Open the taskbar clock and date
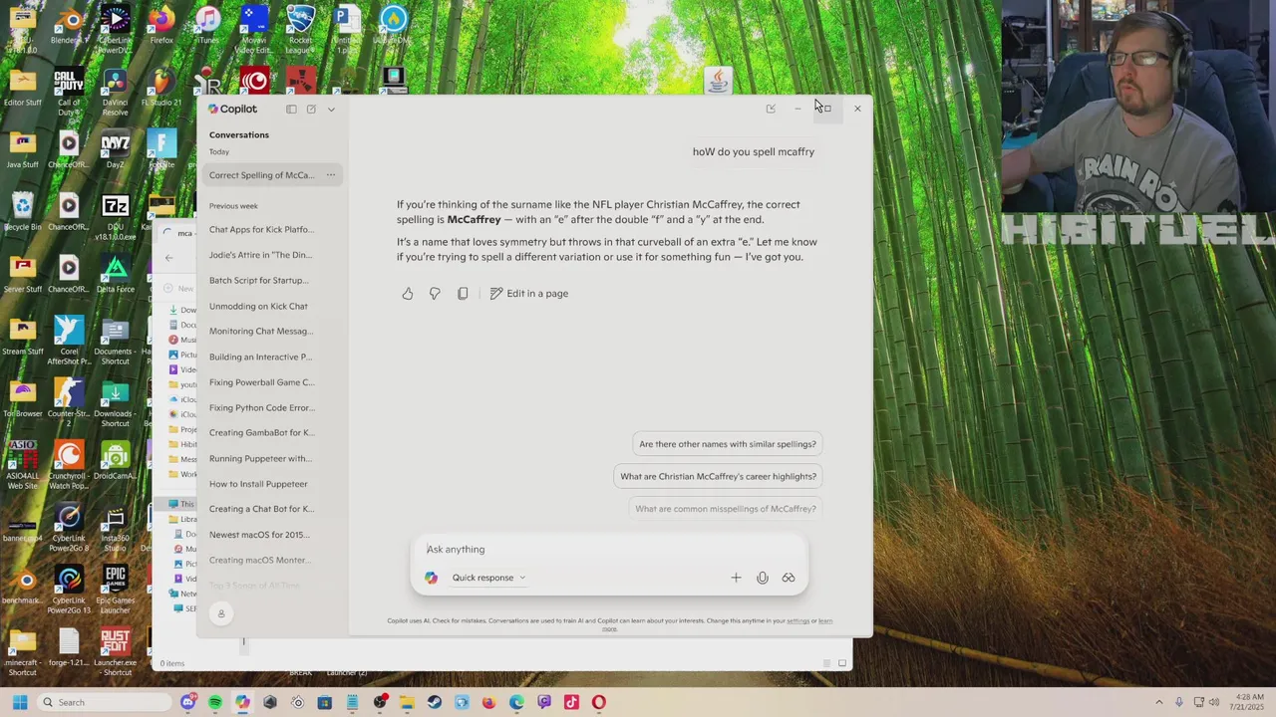This screenshot has height=717, width=1276. click(1249, 702)
